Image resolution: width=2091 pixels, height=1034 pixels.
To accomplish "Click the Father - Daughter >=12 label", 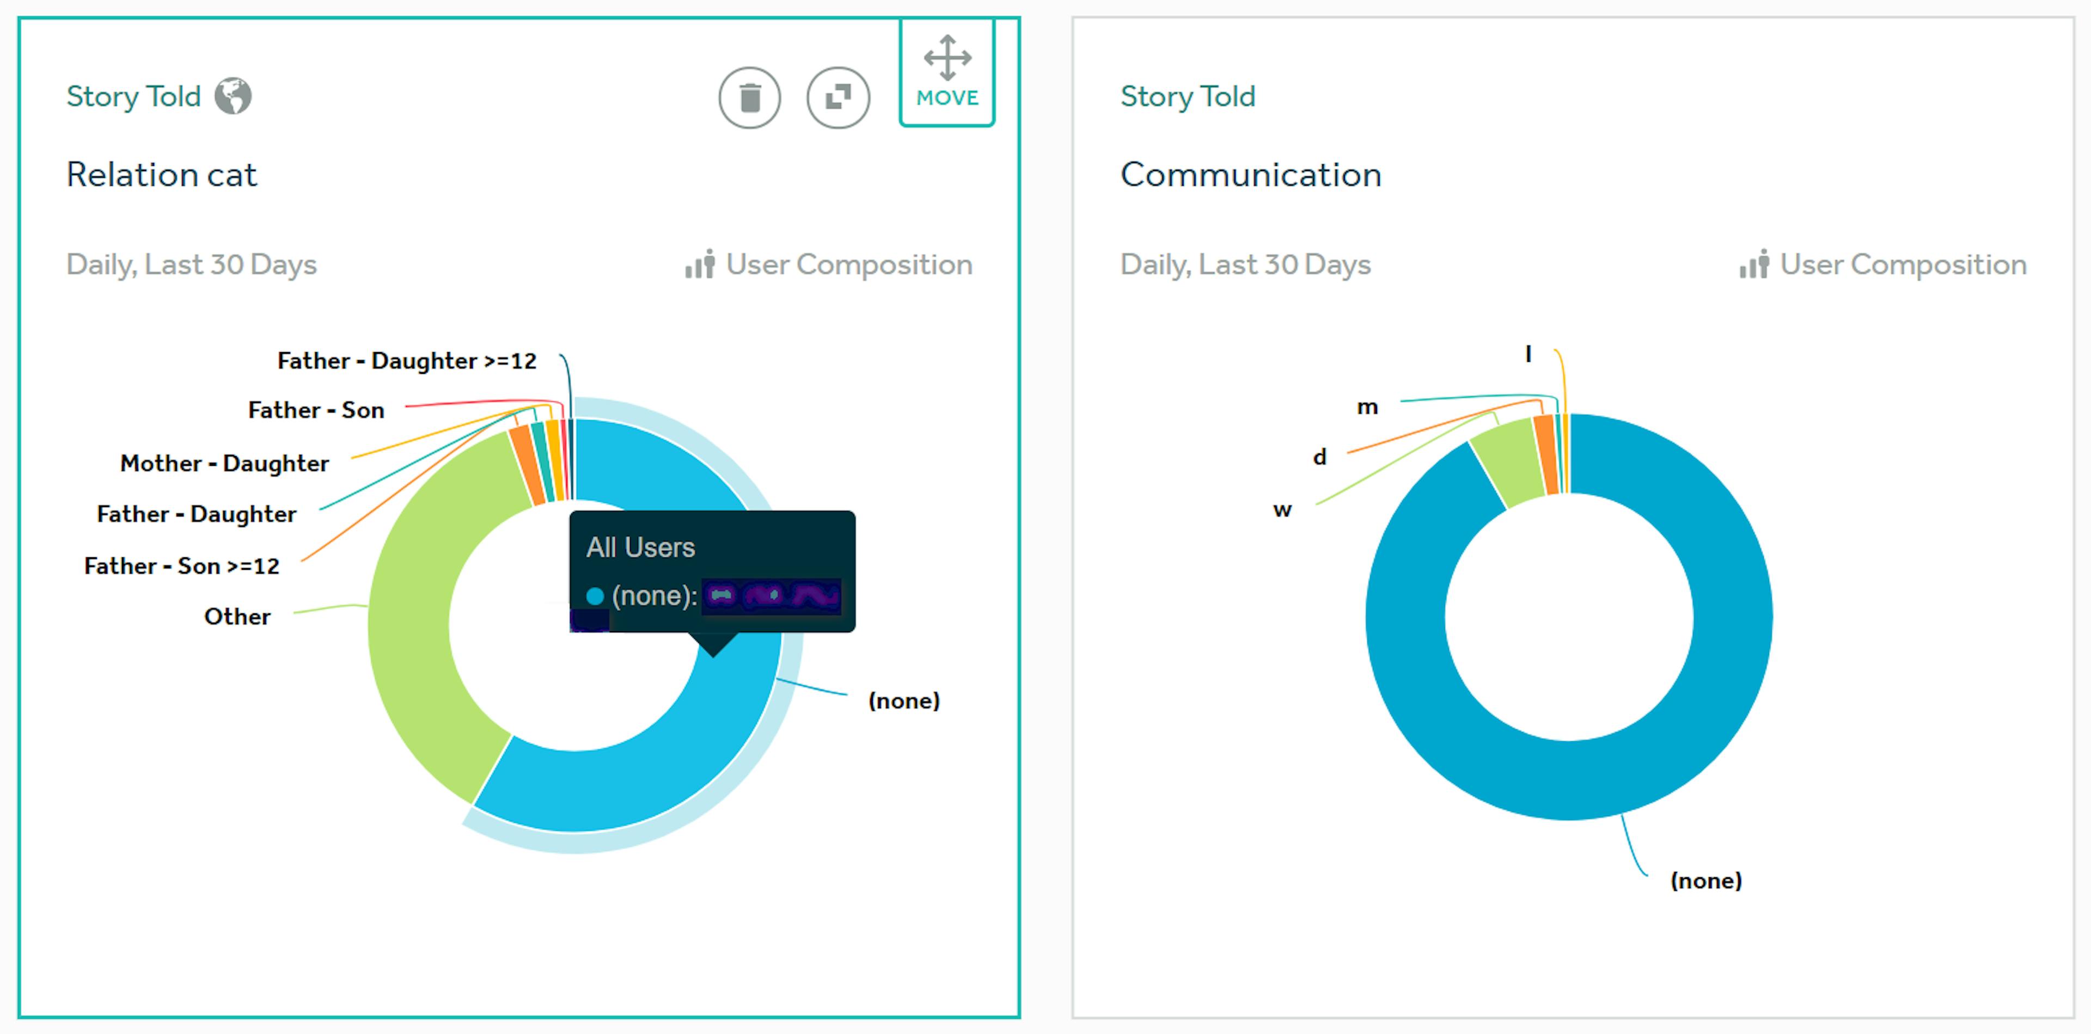I will coord(407,361).
